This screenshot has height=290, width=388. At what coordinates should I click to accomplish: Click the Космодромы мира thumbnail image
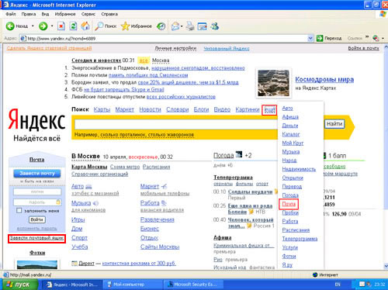pos(273,83)
